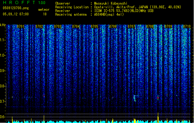The width and height of the screenshot is (194, 123).
Task: Click the Observer label
Action: (63, 3)
